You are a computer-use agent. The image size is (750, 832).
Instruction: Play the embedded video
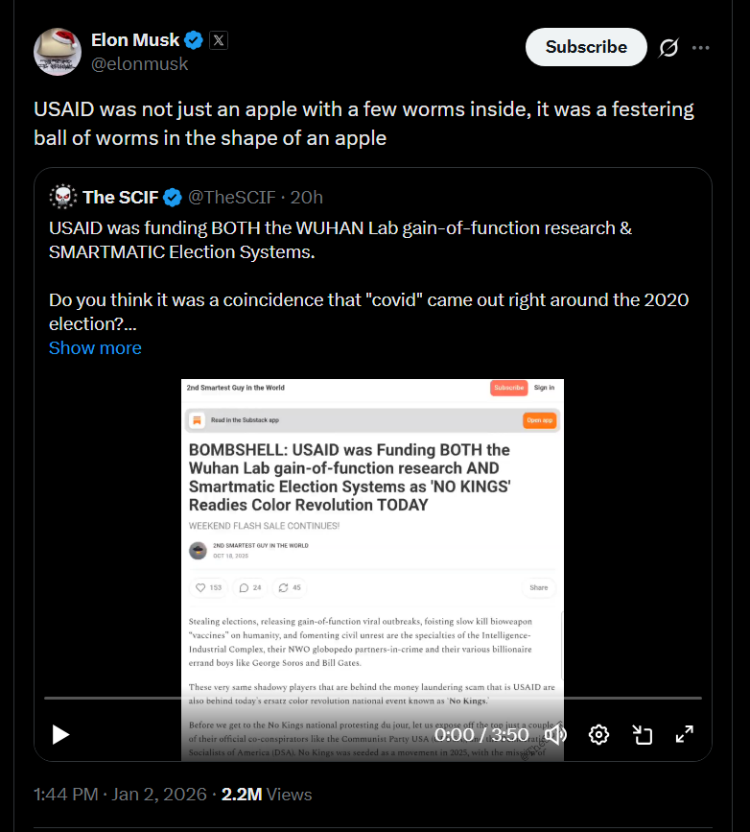(x=61, y=735)
